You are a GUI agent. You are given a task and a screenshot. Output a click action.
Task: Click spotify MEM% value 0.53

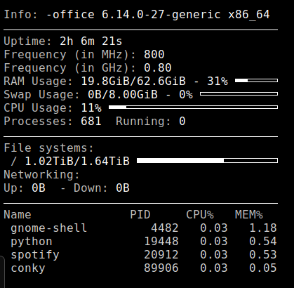click(x=263, y=255)
